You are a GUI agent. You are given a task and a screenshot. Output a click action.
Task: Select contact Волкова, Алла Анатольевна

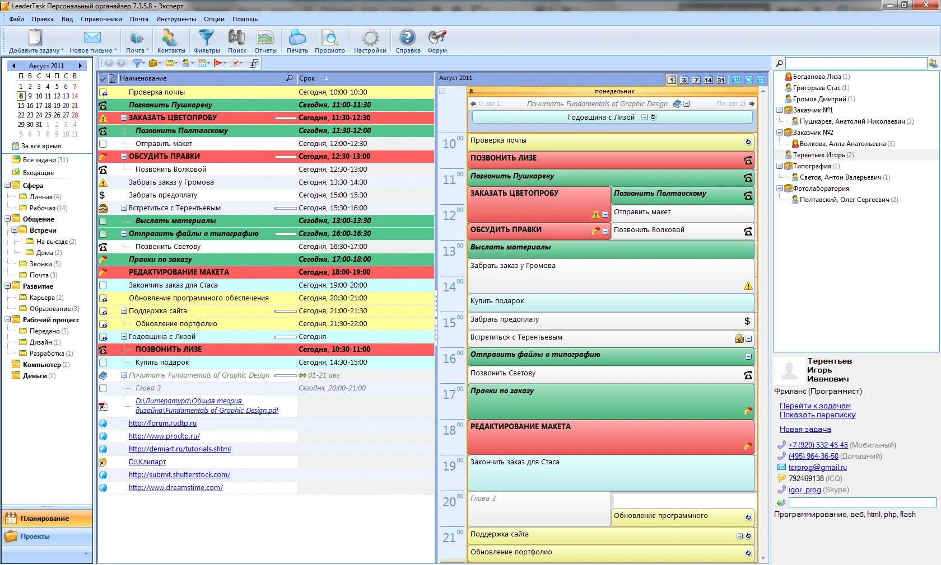coord(842,144)
